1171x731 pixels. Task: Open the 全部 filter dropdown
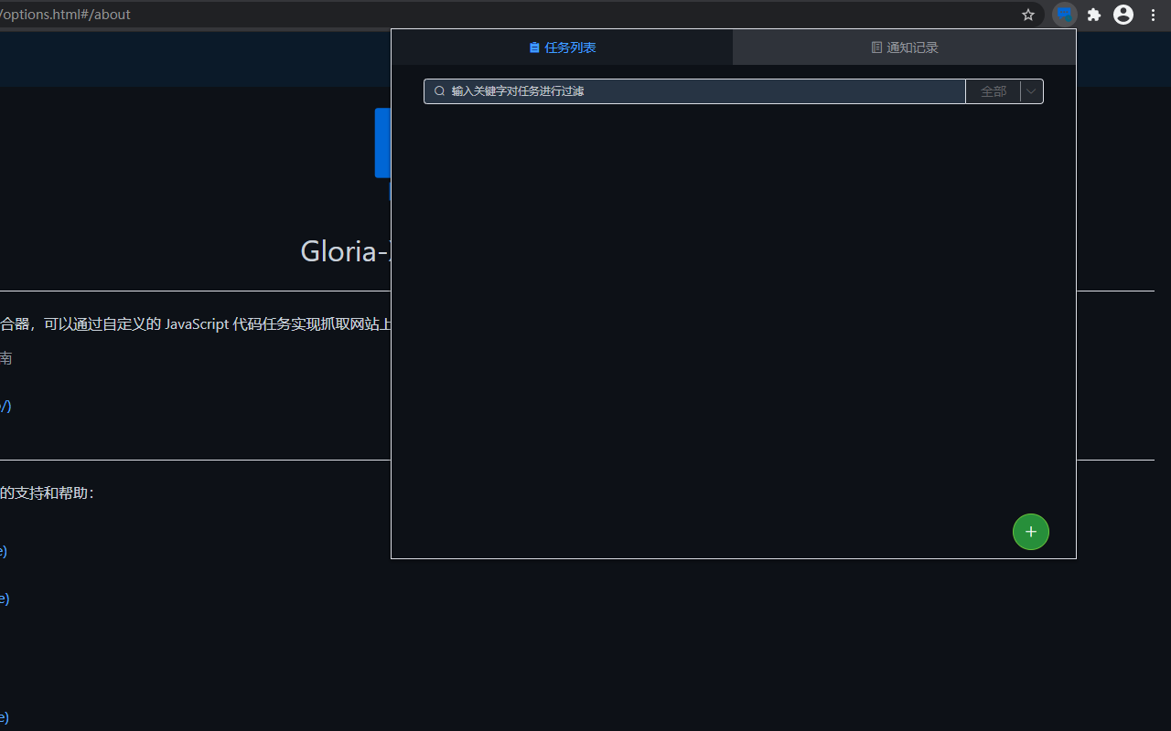point(1004,91)
